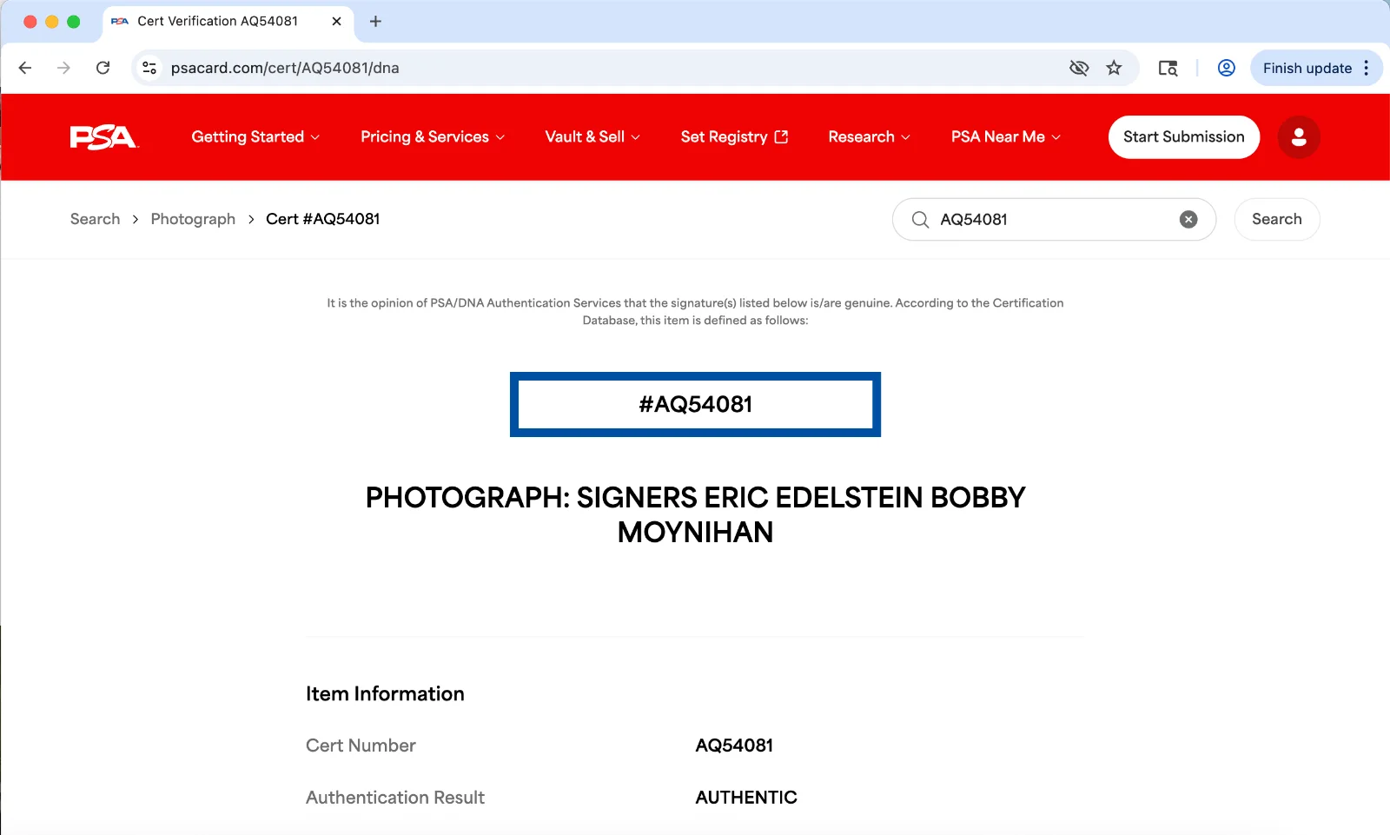The height and width of the screenshot is (835, 1390).
Task: Expand the PSA Near Me menu
Action: point(1006,137)
